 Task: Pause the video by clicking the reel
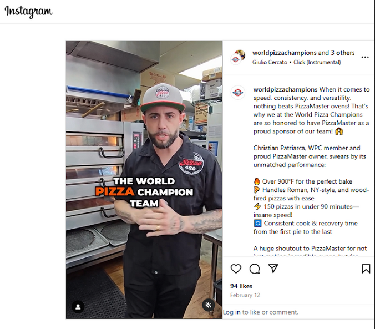point(144,179)
